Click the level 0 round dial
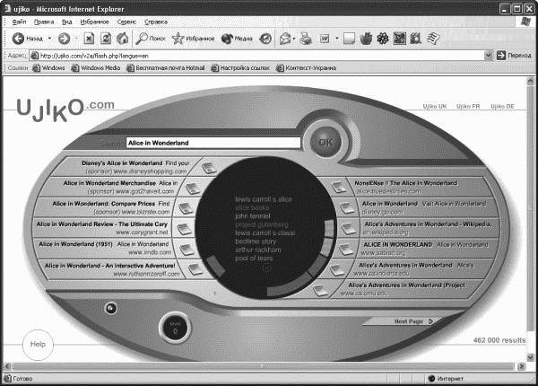The width and height of the screenshot is (538, 386). pos(175,329)
